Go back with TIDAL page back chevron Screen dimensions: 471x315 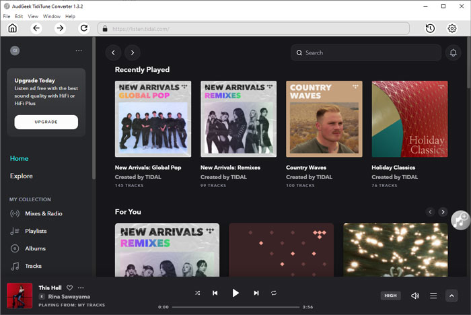coord(113,53)
